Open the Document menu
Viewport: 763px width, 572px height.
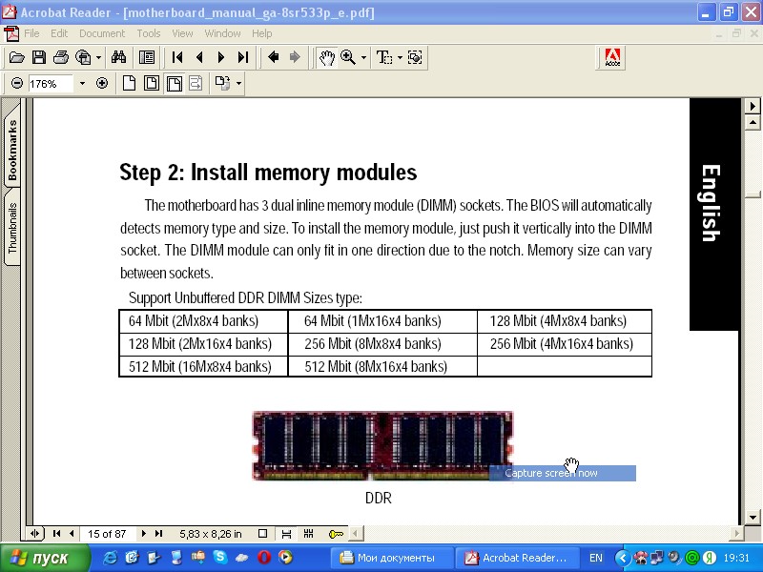102,33
